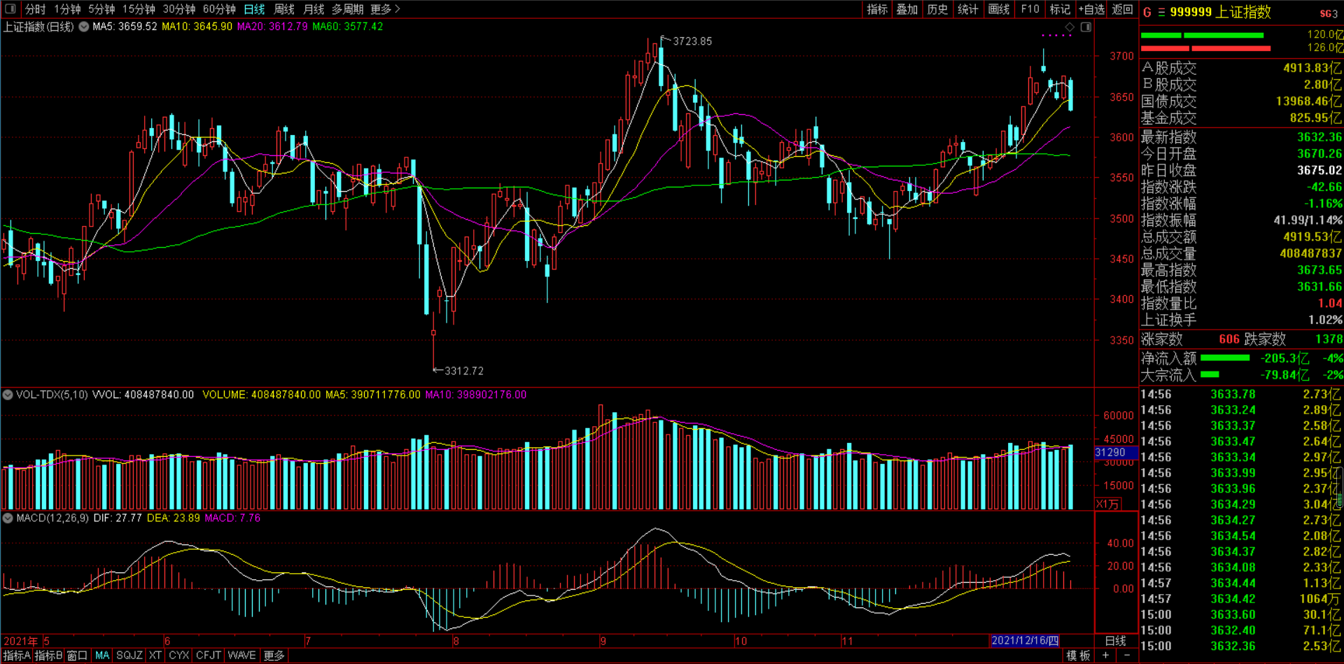Screen dimensions: 1344x664
Task: Select the 15分钟 period
Action: [139, 9]
